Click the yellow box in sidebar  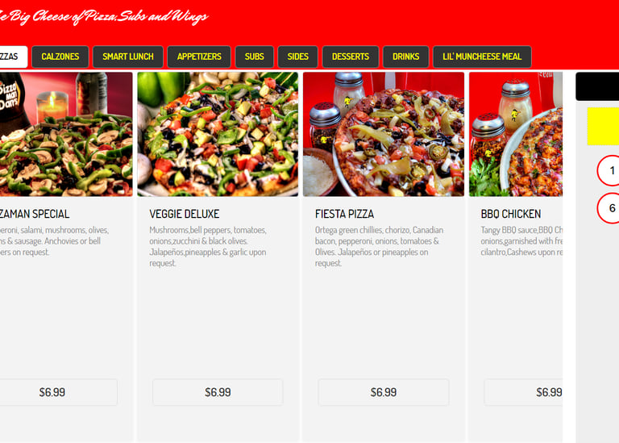(603, 127)
